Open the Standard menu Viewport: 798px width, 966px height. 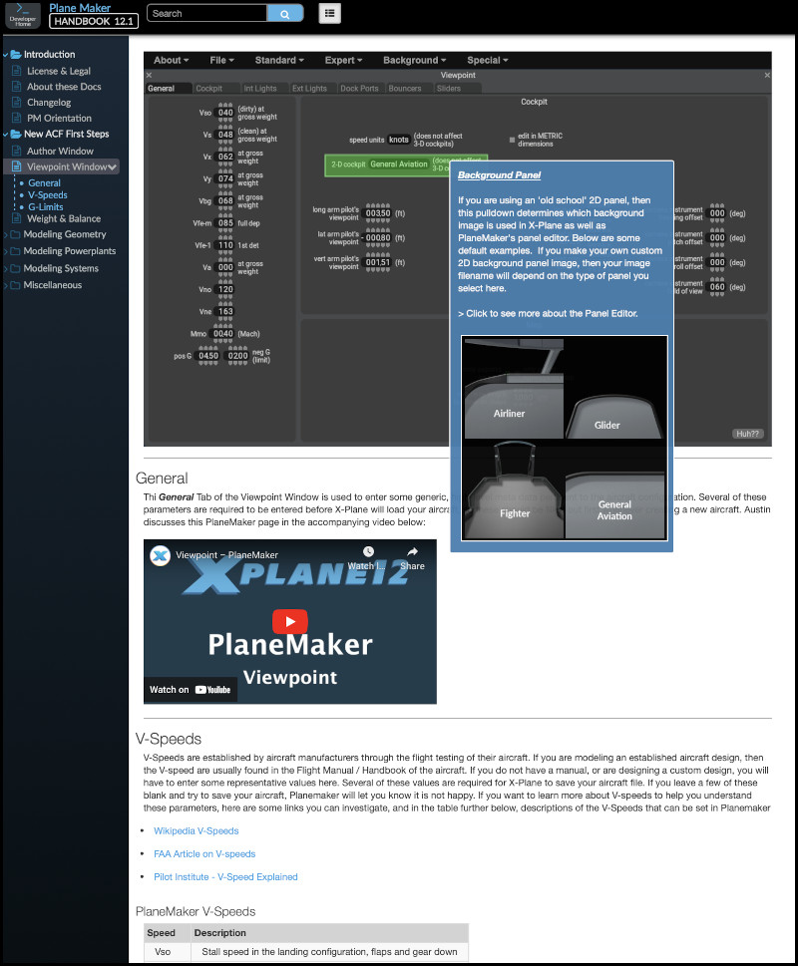tap(279, 60)
